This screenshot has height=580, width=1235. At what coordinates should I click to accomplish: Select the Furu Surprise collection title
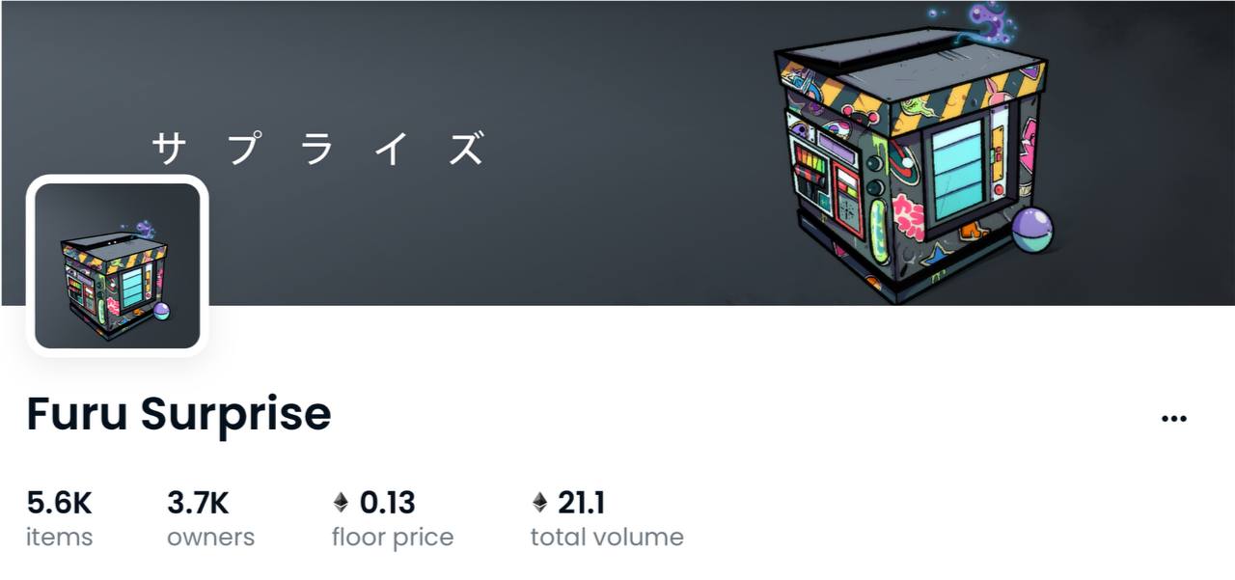178,414
